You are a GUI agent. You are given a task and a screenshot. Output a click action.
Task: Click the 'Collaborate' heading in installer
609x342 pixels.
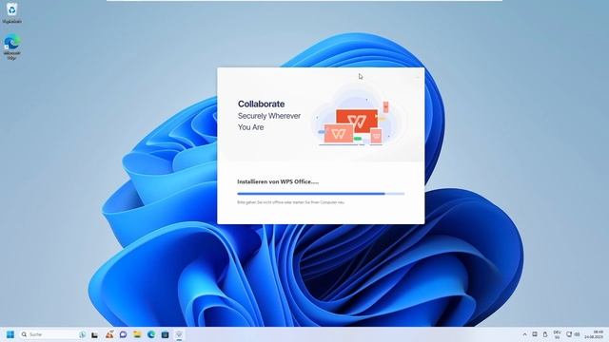coord(261,104)
